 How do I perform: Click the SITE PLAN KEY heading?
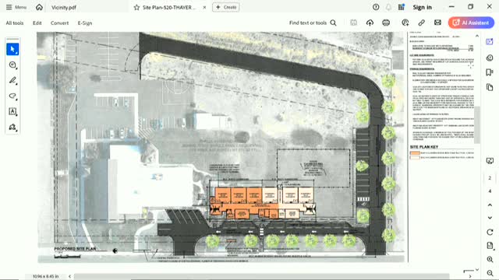click(424, 147)
